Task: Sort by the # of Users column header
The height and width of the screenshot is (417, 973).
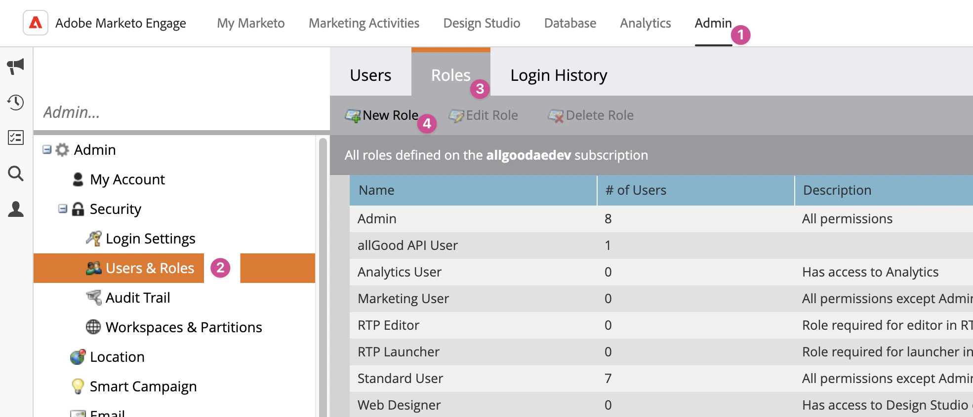Action: click(696, 190)
